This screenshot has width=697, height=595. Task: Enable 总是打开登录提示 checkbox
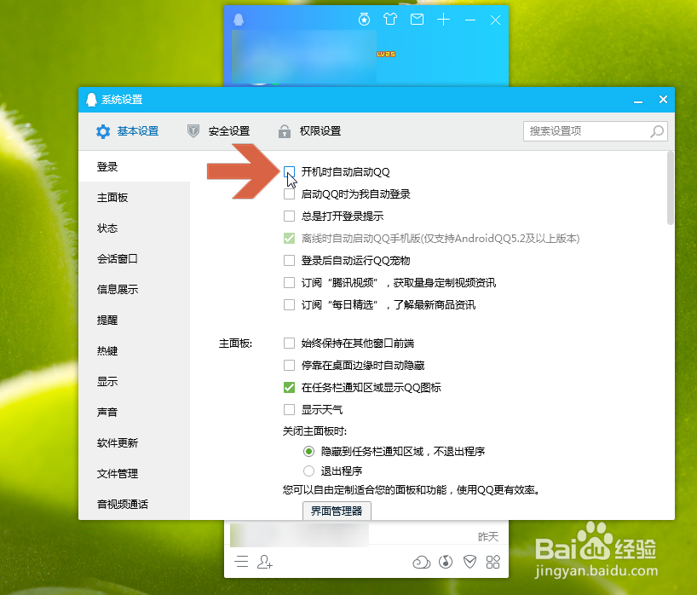[290, 217]
